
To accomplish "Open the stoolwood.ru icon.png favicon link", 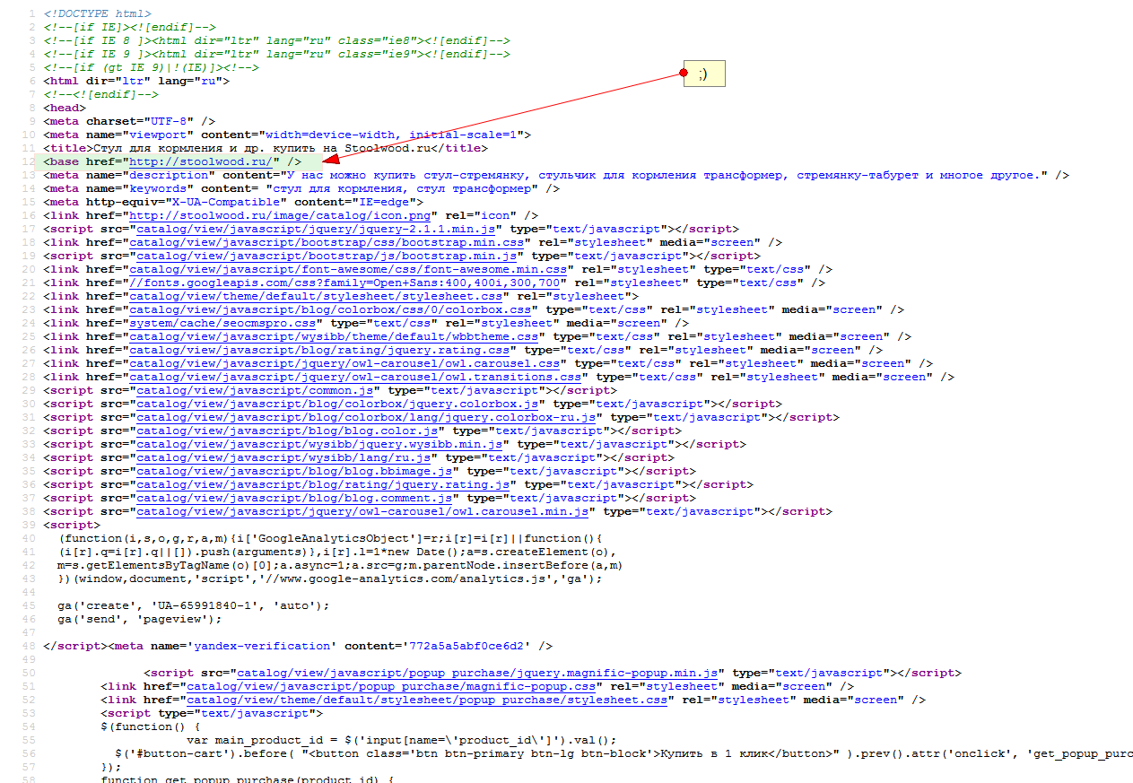I will pyautogui.click(x=282, y=215).
